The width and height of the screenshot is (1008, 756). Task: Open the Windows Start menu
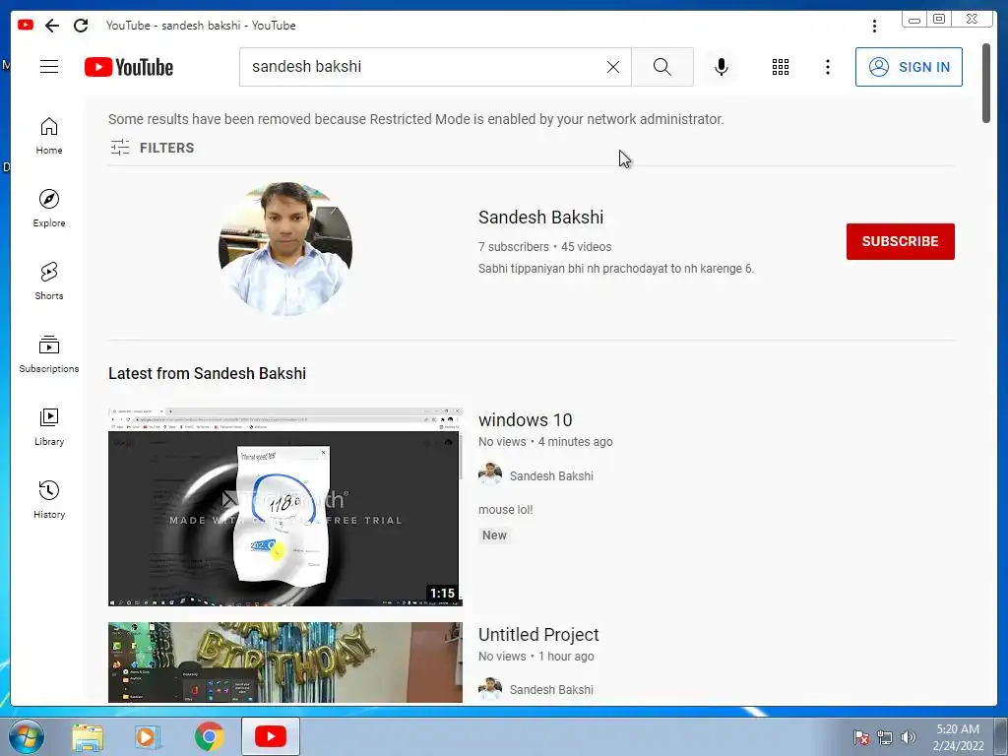coord(27,736)
